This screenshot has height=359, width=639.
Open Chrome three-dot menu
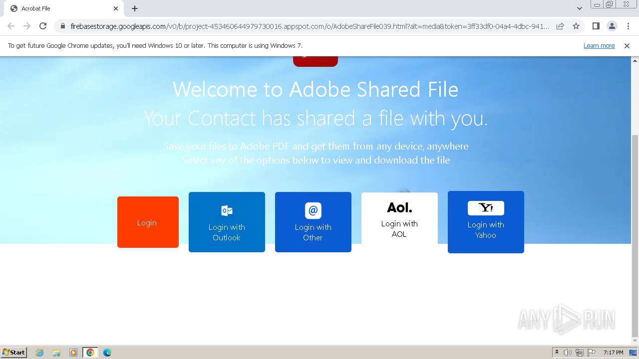click(x=628, y=26)
